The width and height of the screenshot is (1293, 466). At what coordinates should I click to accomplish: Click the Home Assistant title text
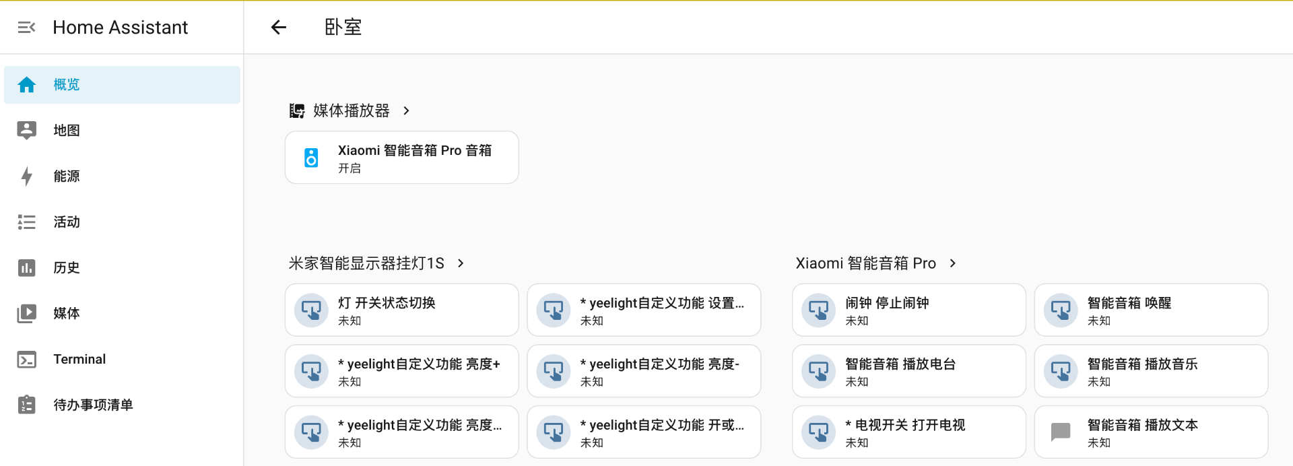pyautogui.click(x=121, y=28)
